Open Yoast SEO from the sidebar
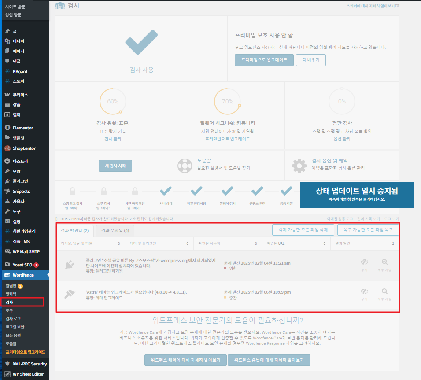This screenshot has height=380, width=421. (21, 264)
